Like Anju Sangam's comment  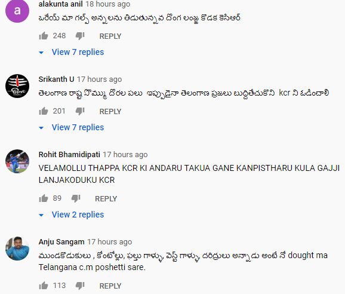pyautogui.click(x=44, y=286)
